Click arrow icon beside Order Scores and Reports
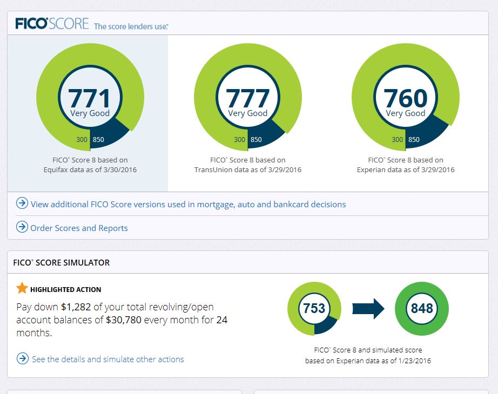Viewport: 498px width, 394px height. [x=22, y=227]
